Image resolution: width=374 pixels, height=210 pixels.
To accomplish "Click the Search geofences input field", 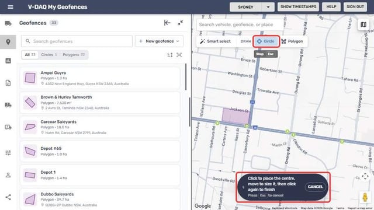I will 77,41.
